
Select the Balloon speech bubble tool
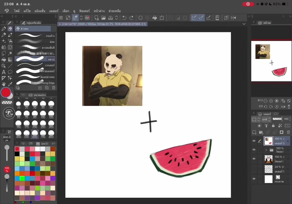pyautogui.click(x=10, y=72)
